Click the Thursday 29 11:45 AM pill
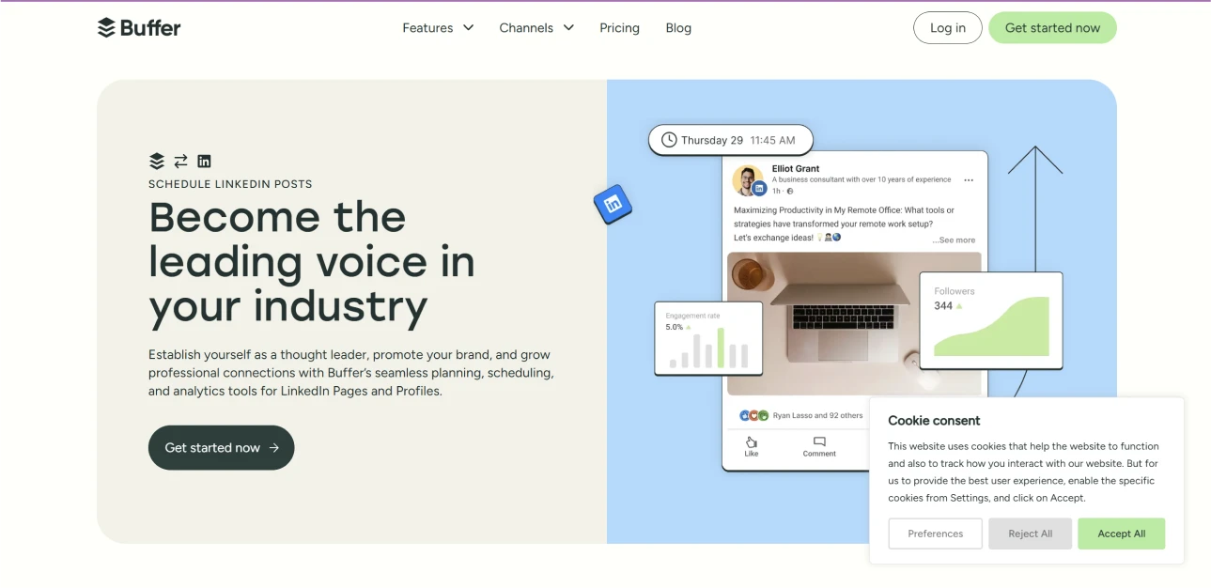Screen dimensions: 1211x588 [730, 140]
